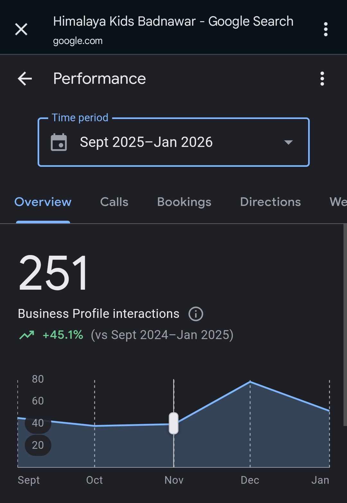Open the Directions tab
The image size is (347, 503).
point(270,202)
